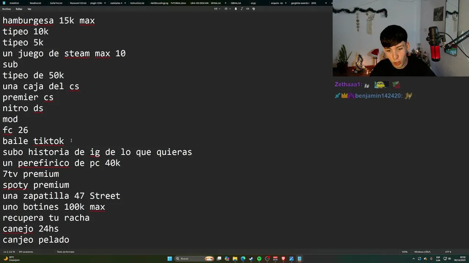
Task: Toggle bold formatting
Action: [236, 9]
